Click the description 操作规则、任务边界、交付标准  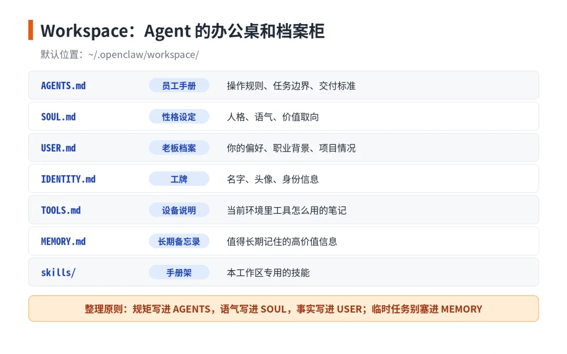click(291, 85)
